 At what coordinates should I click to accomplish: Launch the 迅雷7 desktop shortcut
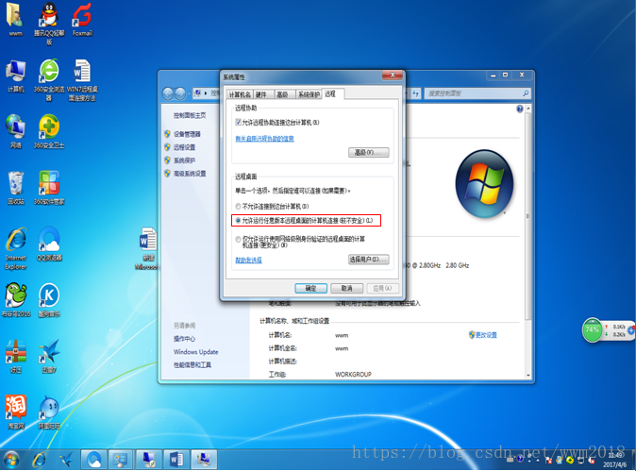[x=49, y=356]
